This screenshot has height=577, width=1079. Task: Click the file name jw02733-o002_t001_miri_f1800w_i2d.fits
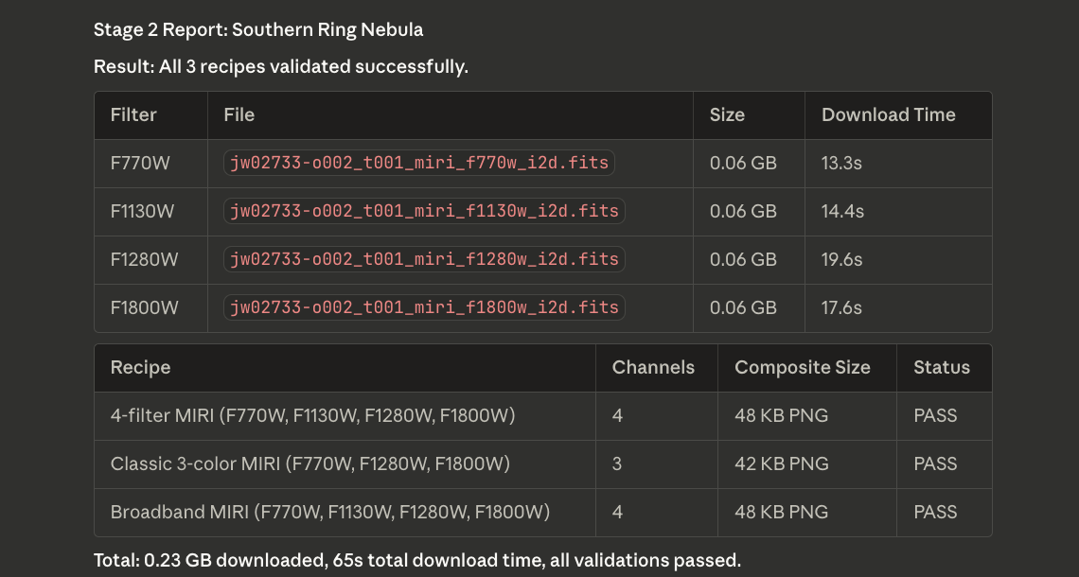(x=424, y=307)
